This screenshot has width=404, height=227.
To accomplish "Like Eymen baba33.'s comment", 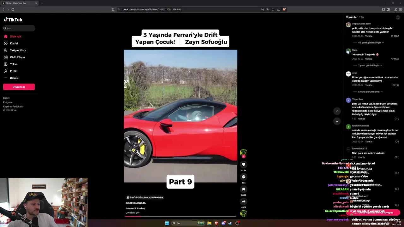I will (396, 157).
